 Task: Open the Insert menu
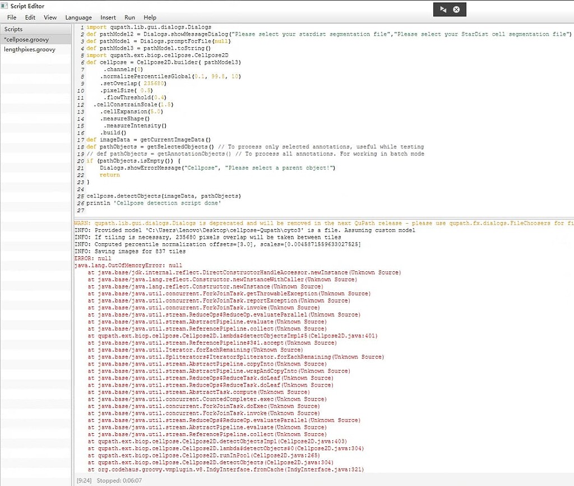[x=108, y=17]
